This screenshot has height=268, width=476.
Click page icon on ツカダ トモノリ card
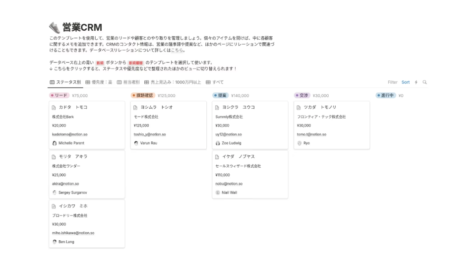tap(298, 108)
